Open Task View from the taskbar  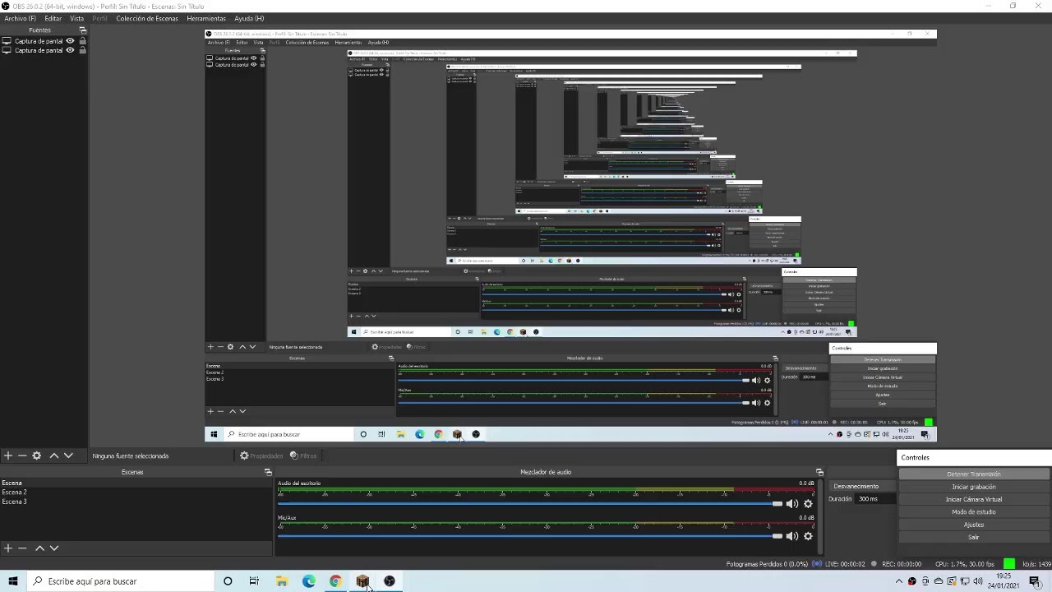(x=254, y=581)
